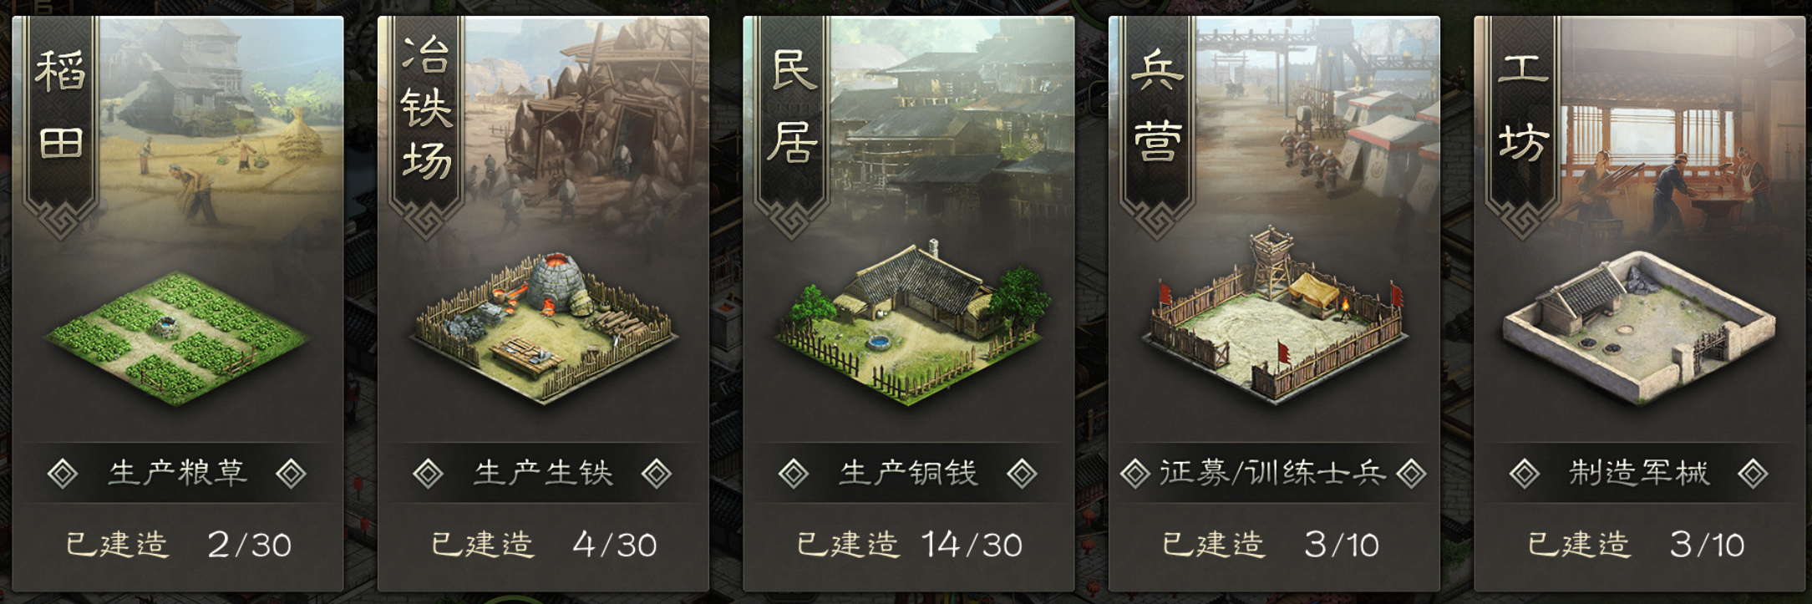Open the mine entrance scene illustration
Viewport: 1812px width, 604px height.
[586, 125]
